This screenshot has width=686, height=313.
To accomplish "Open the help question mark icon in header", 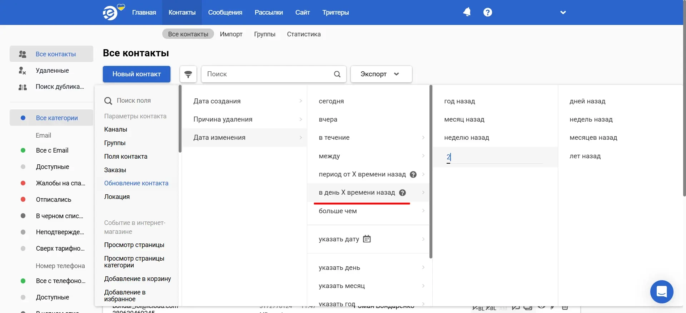I will point(487,12).
